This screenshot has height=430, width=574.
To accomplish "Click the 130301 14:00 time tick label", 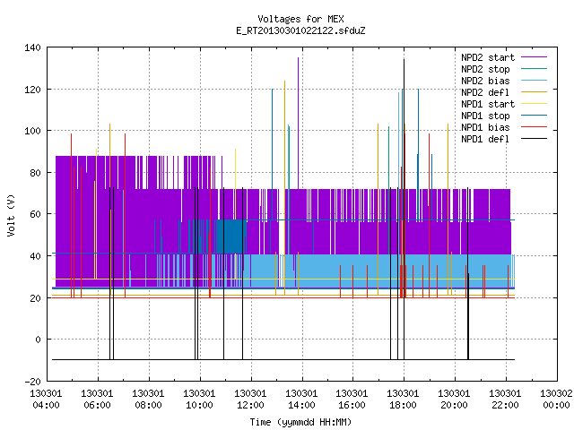I will pyautogui.click(x=301, y=400).
